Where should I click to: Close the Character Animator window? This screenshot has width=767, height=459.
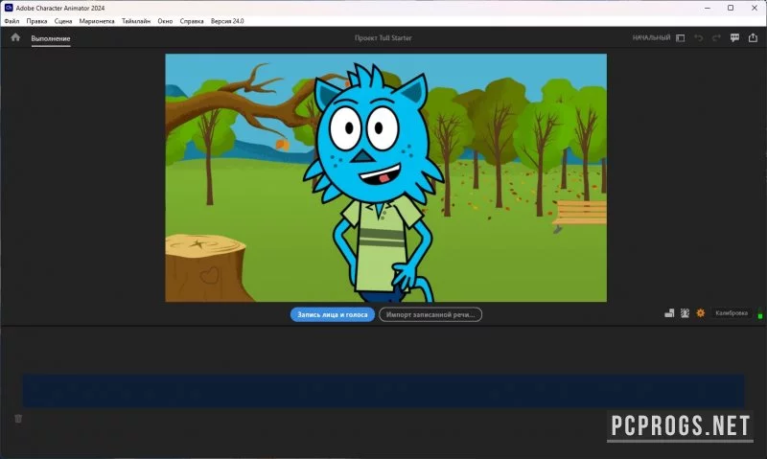[755, 8]
